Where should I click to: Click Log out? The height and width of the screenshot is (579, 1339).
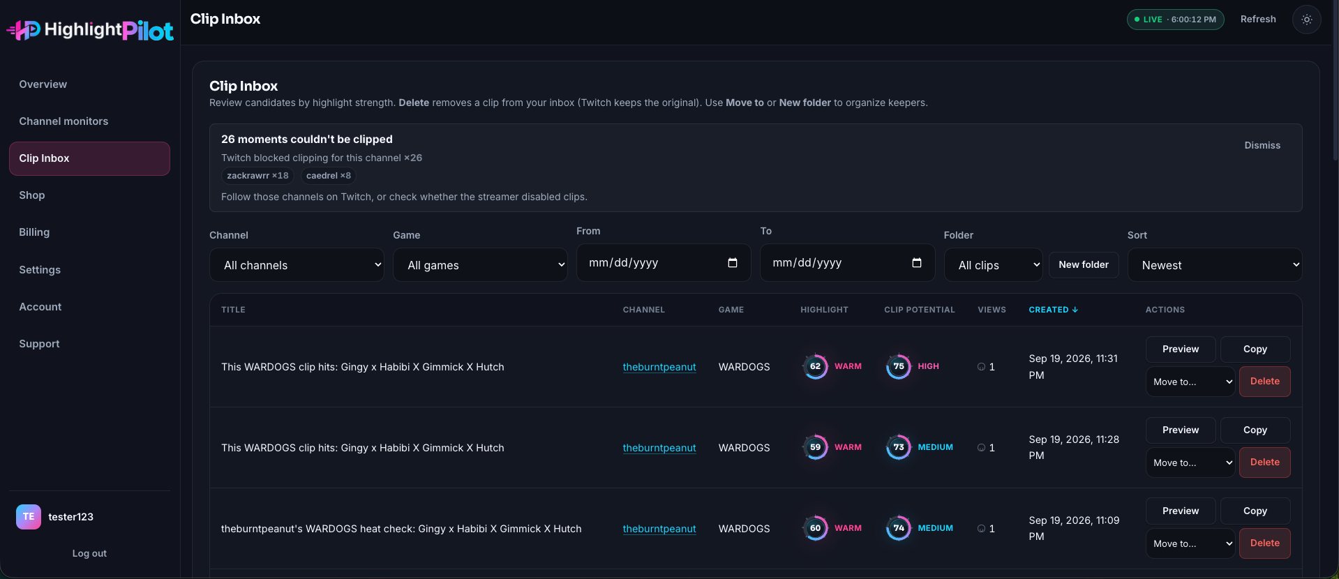pyautogui.click(x=89, y=554)
